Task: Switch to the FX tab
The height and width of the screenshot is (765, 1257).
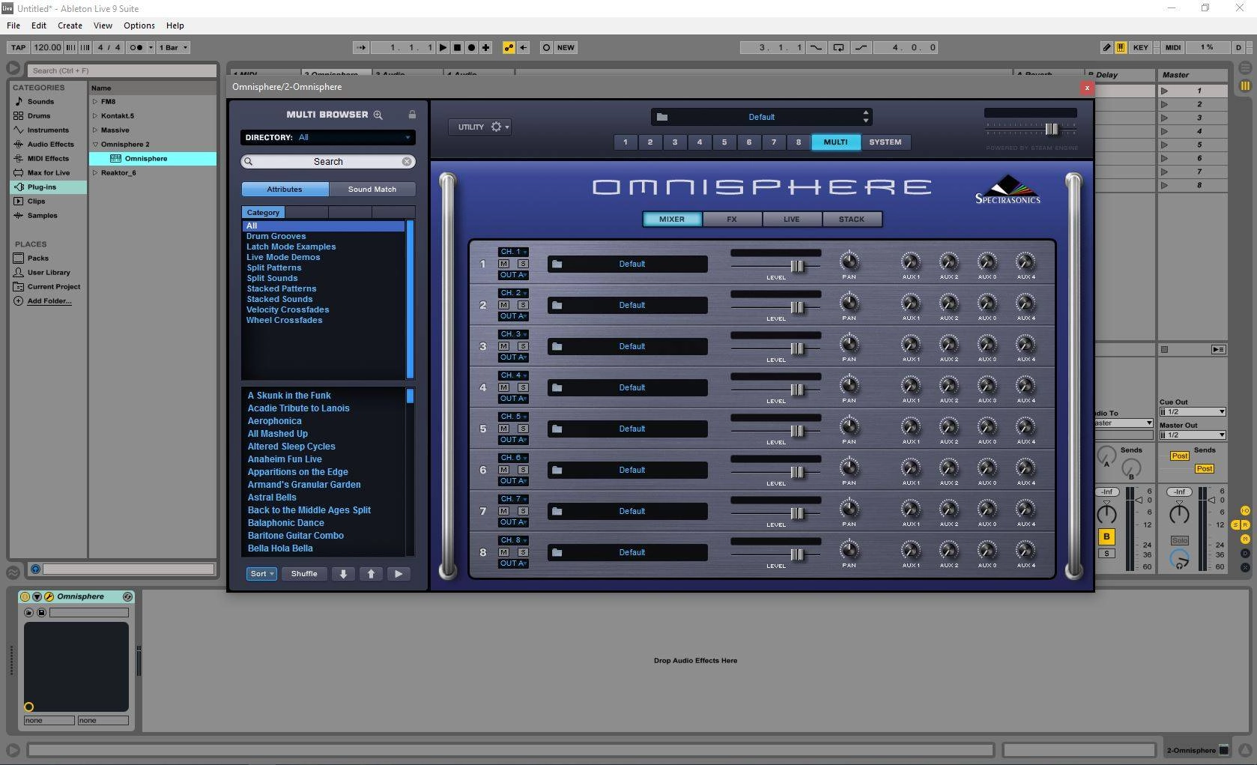Action: (732, 220)
